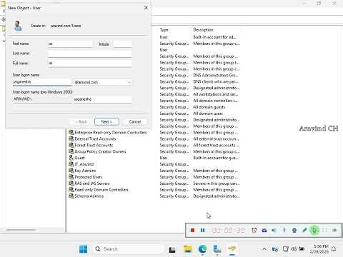This screenshot has width=343, height=257.
Task: Click the Forest Trust Accounts group icon
Action: 71,145
